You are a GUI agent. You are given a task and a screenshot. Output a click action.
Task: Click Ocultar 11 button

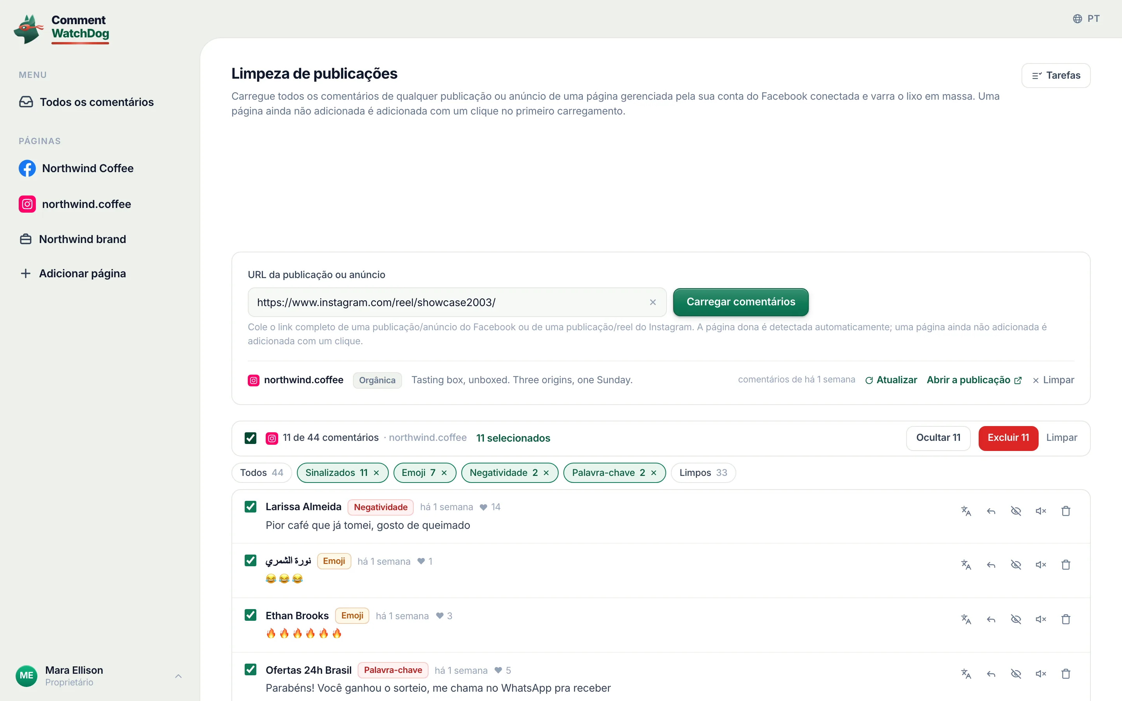tap(939, 438)
